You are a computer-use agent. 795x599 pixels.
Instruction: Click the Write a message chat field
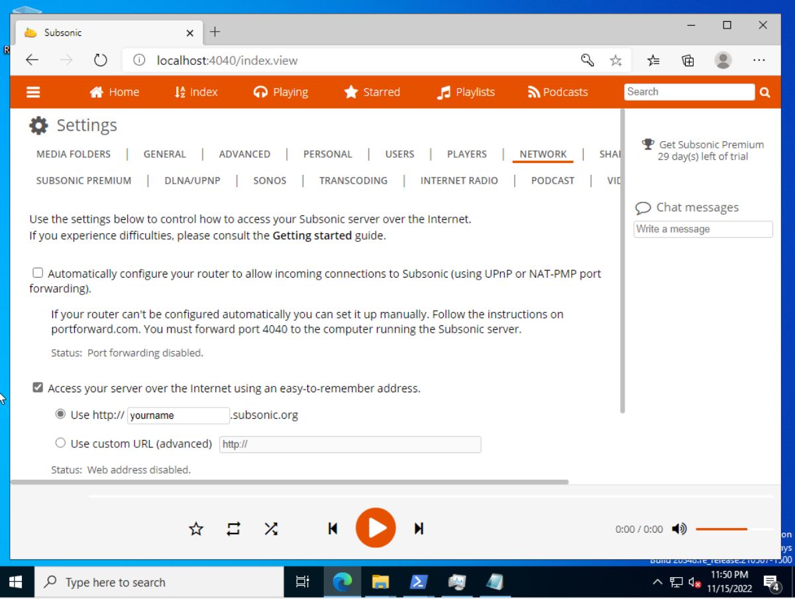coord(702,229)
